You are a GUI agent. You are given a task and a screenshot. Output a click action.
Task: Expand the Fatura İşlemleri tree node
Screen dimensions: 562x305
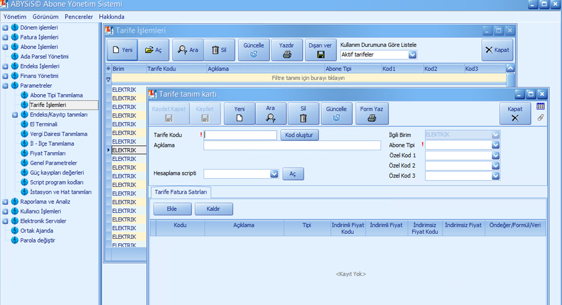[6, 37]
